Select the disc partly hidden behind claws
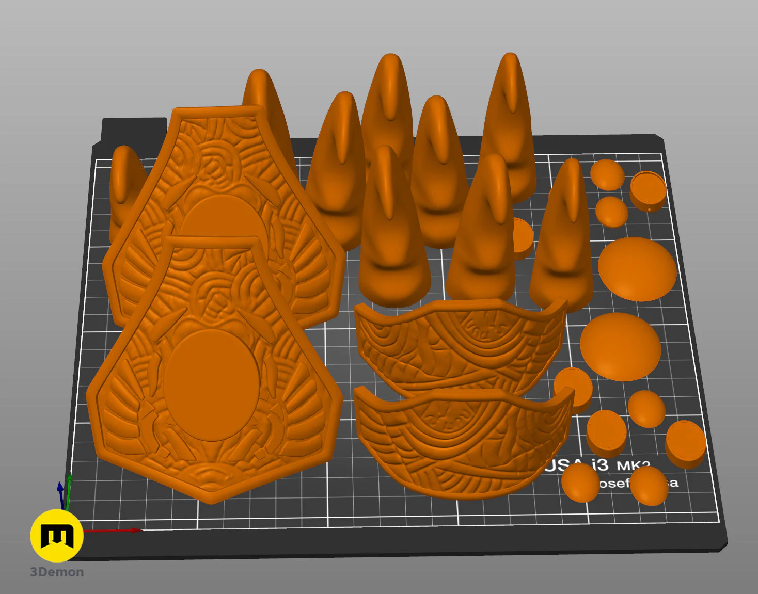 [523, 238]
